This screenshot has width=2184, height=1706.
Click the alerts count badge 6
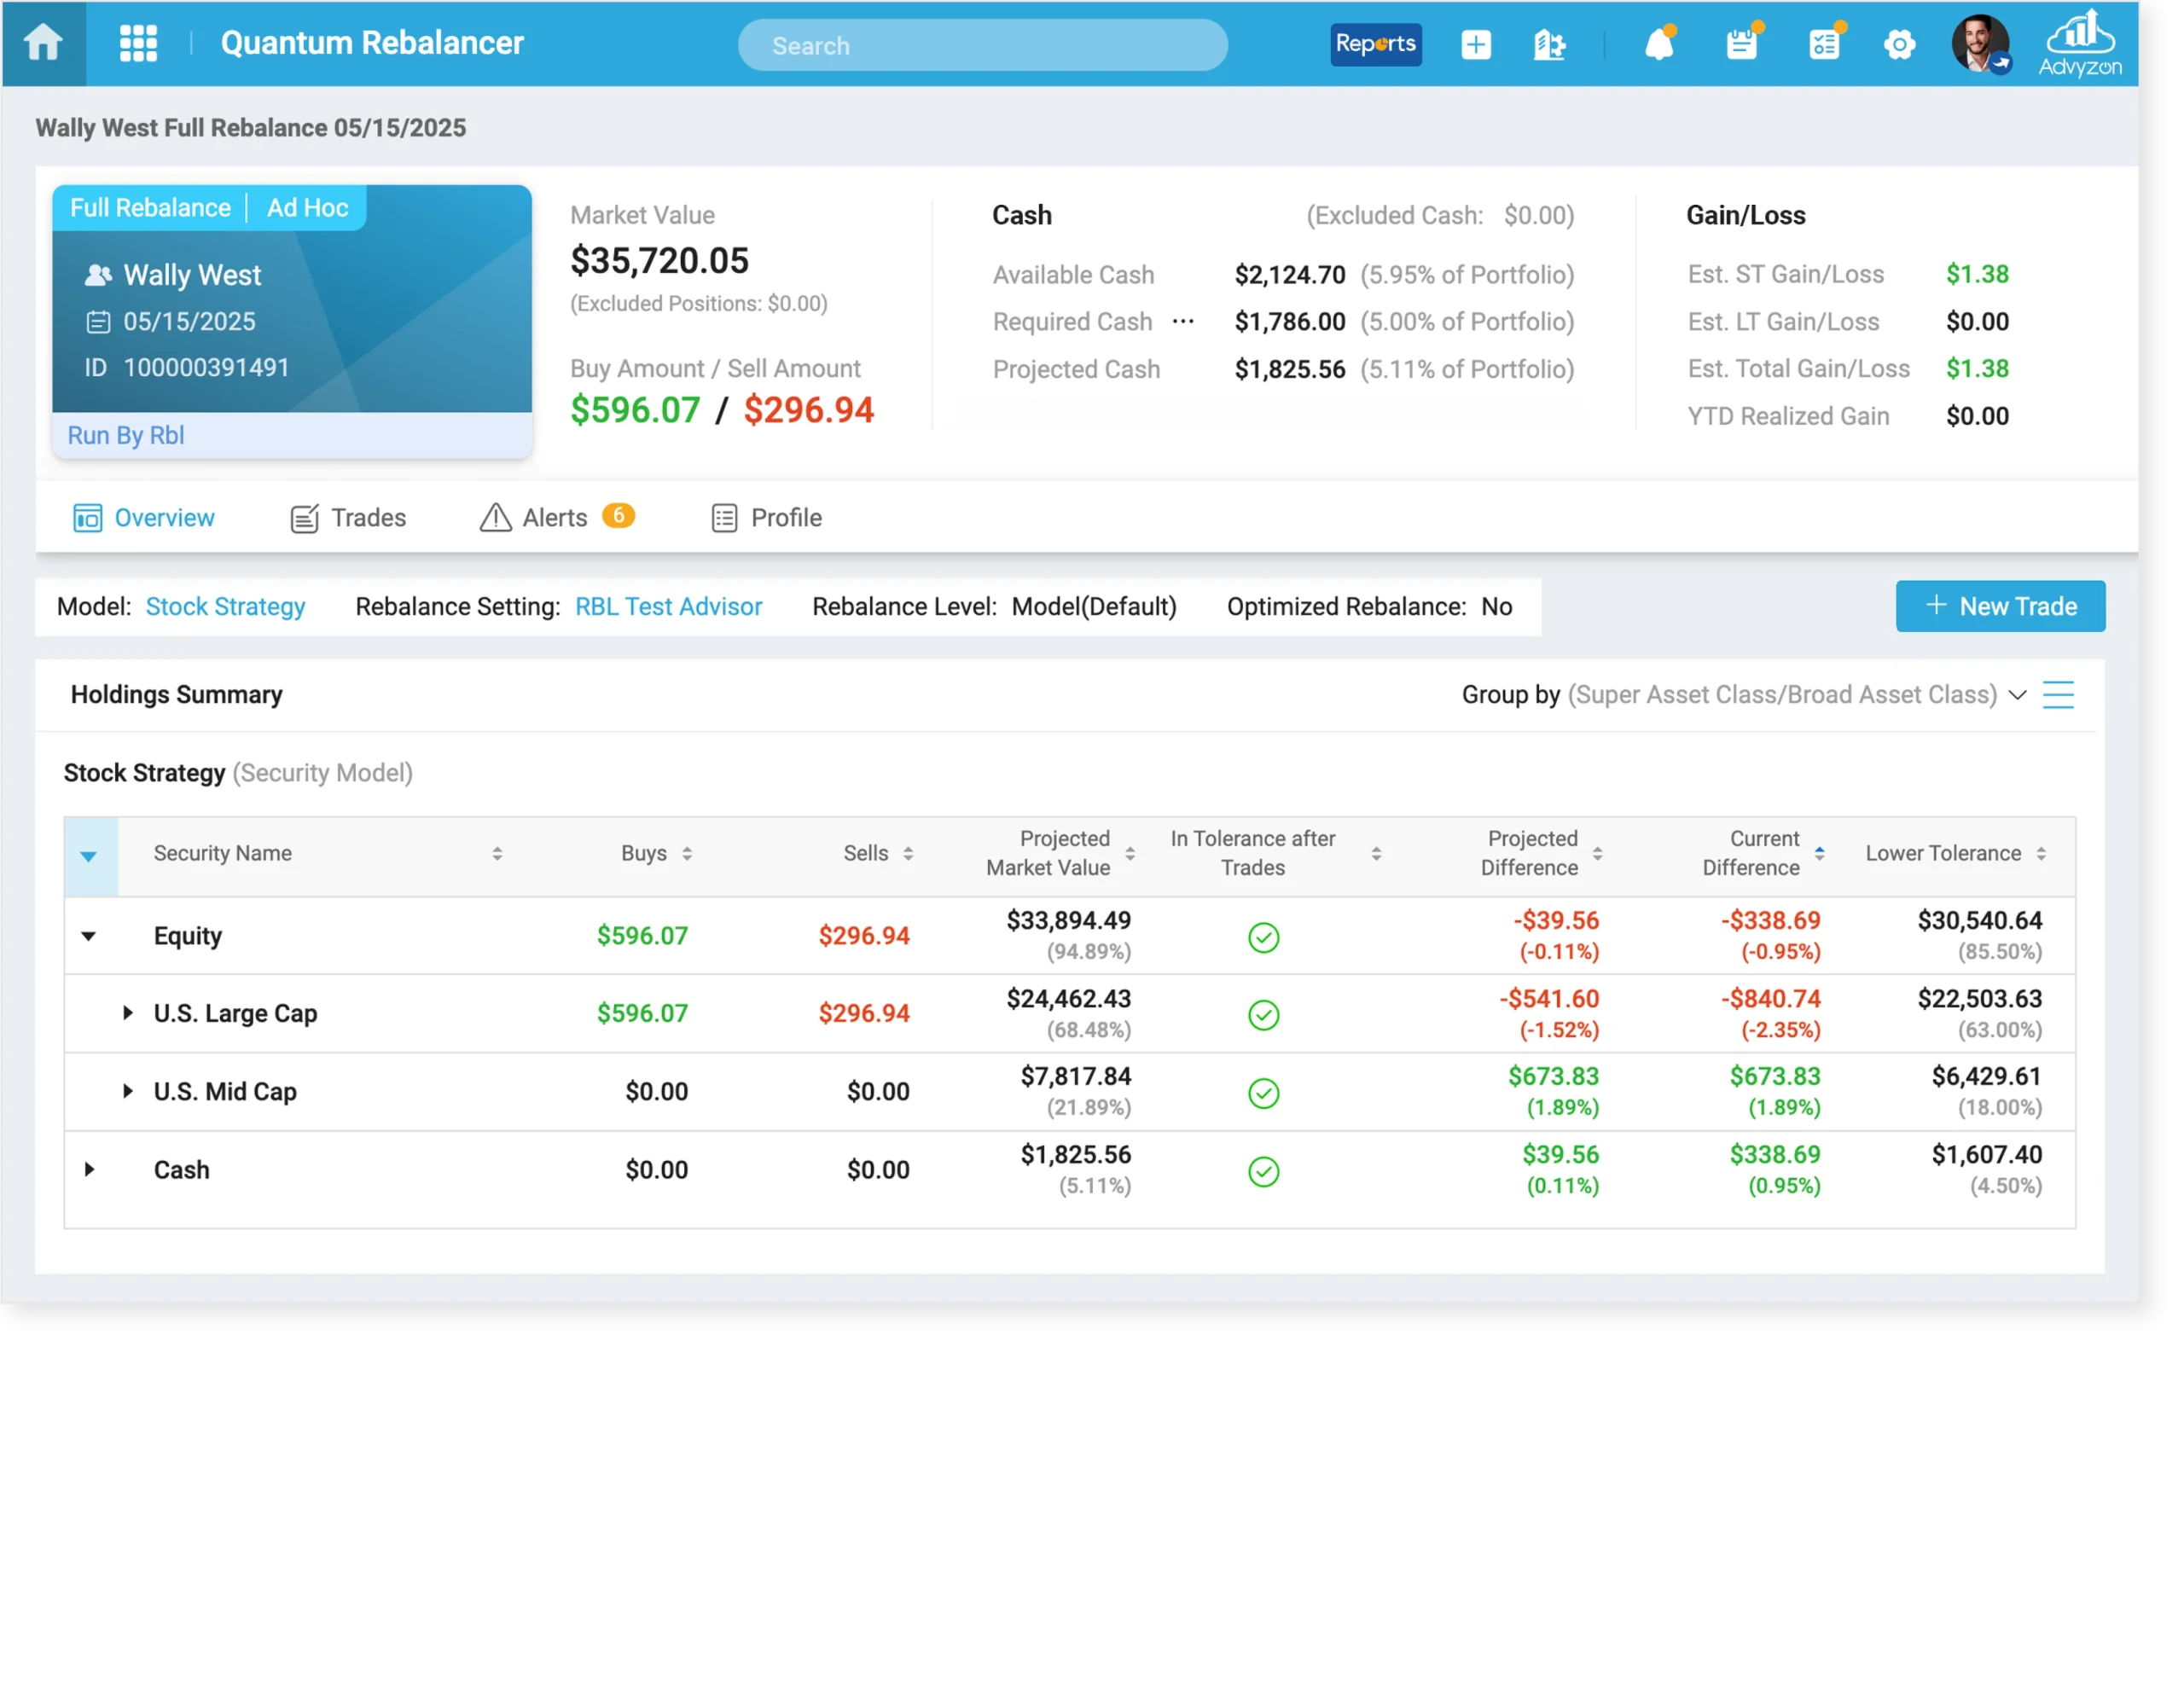[618, 515]
